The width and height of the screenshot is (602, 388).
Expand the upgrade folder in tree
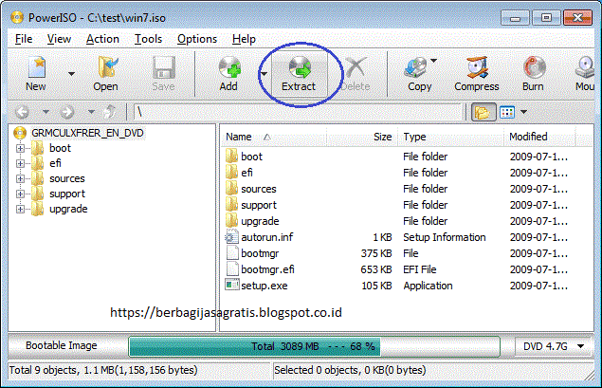click(20, 209)
